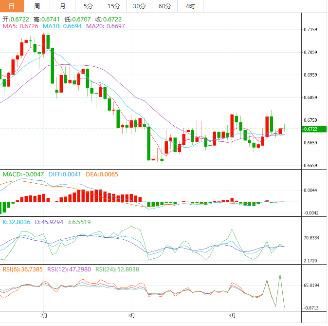Screen dimensions: 328x326
Task: Select the 60分 interval tab
Action: point(164,6)
